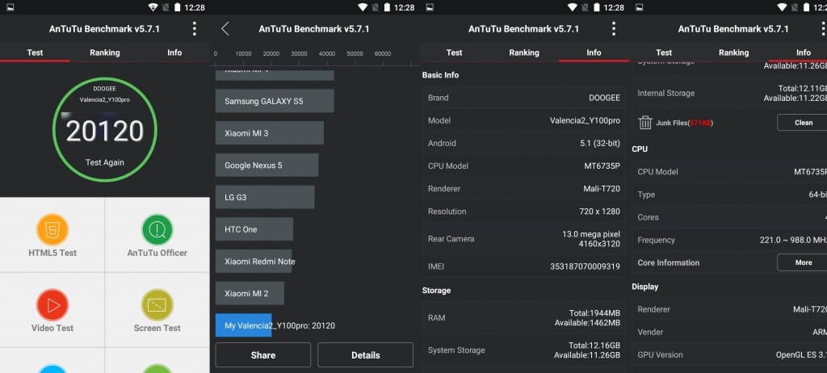Click the 12:28 clock in first screen
Screen dimensions: 827x373
coord(194,7)
